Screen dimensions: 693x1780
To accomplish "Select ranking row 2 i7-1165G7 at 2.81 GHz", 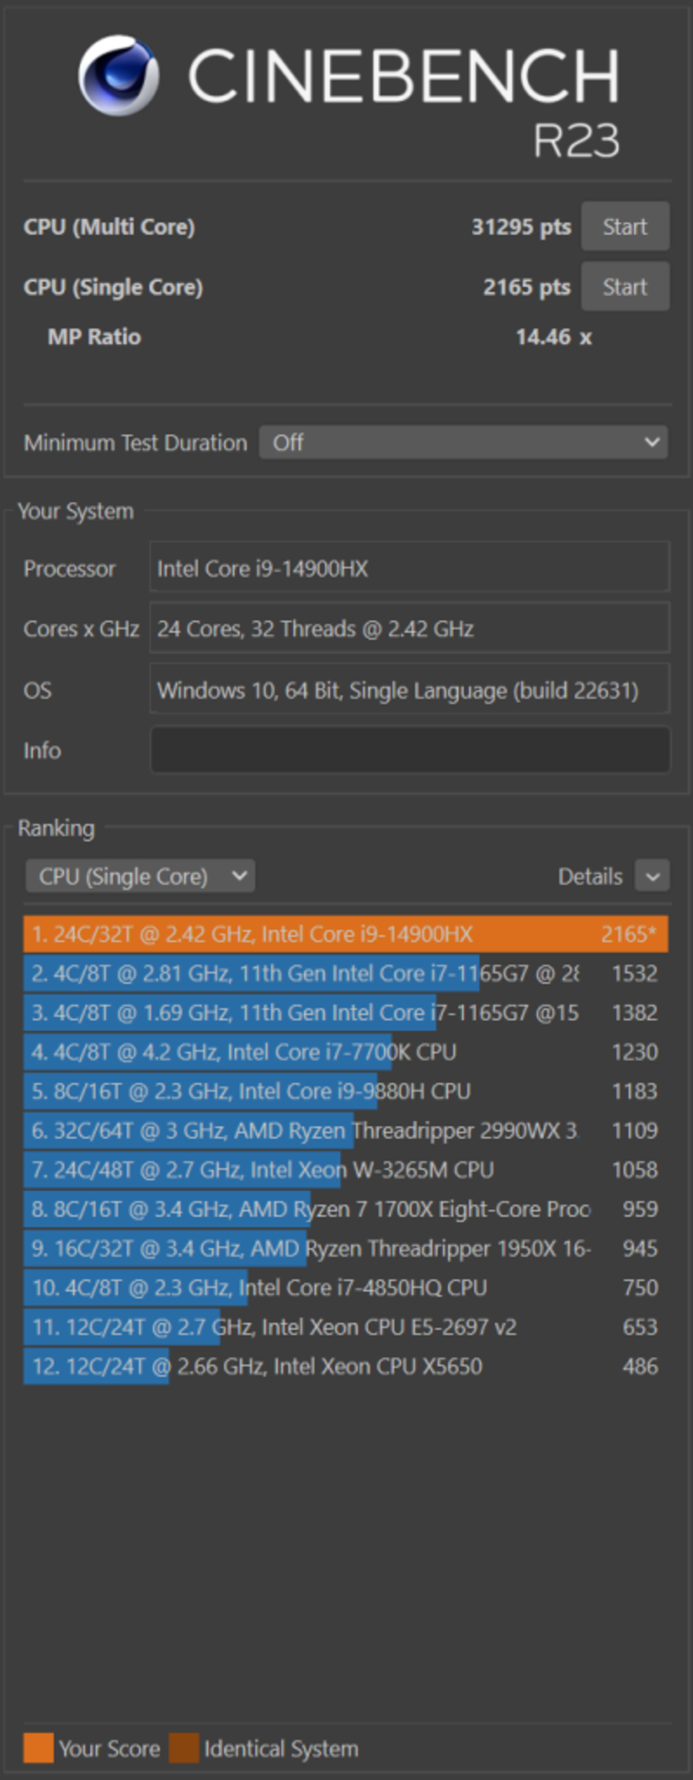I will (346, 974).
